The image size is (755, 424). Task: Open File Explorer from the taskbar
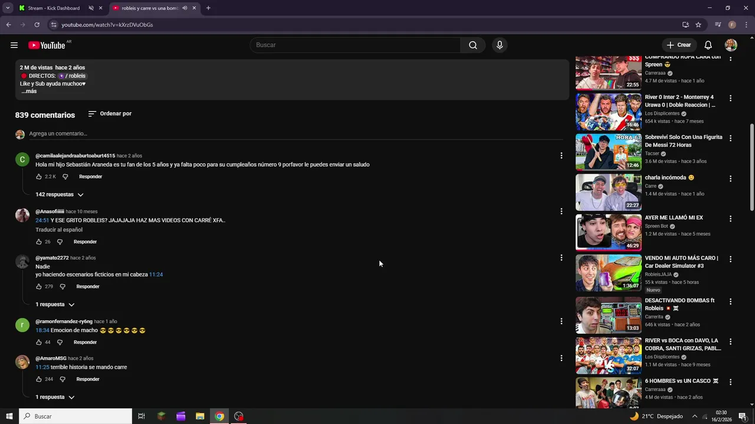pos(200,416)
